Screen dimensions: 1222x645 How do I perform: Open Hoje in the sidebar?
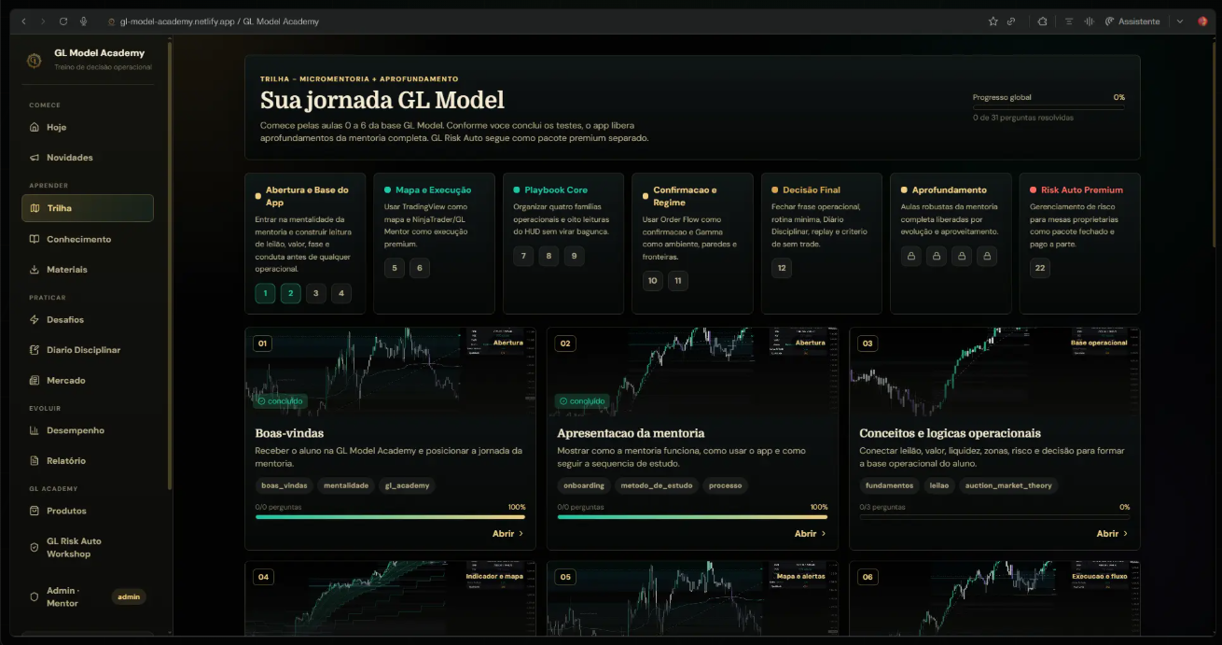[x=88, y=127]
